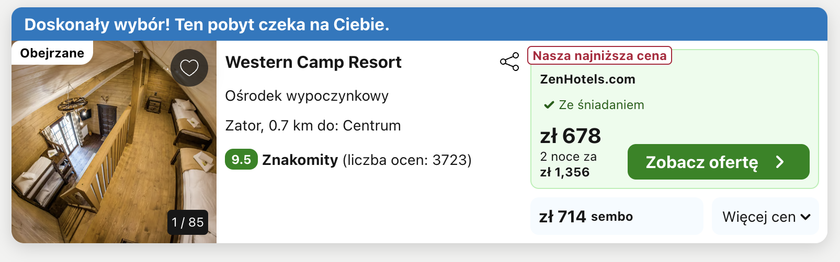The image size is (840, 262).
Task: Click ZenHotels.com provider name
Action: (x=587, y=79)
